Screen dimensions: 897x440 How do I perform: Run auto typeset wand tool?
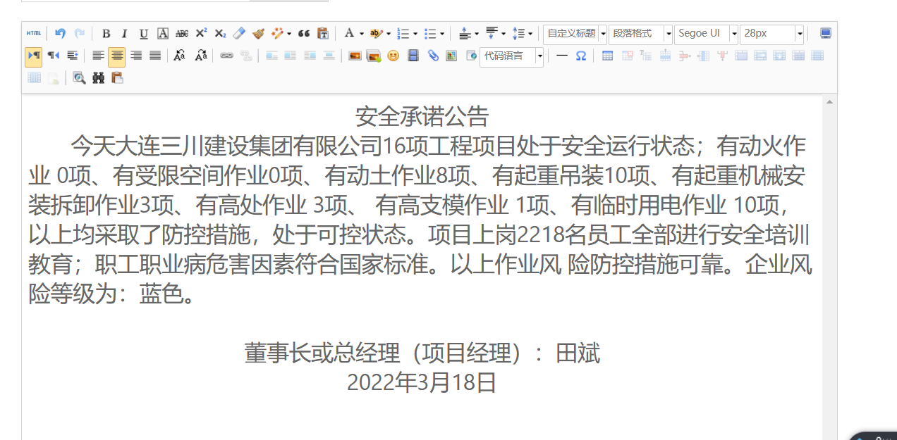(277, 33)
